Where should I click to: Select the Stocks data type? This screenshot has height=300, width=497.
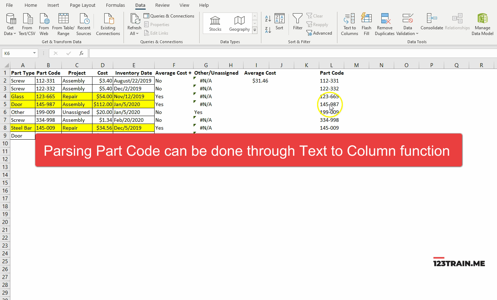(215, 24)
